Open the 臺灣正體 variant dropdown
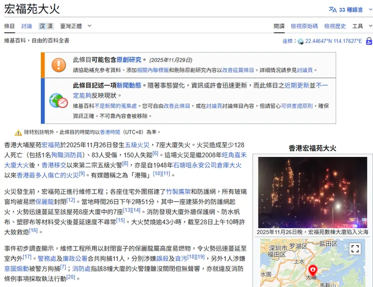This screenshot has width=373, height=287. click(76, 26)
